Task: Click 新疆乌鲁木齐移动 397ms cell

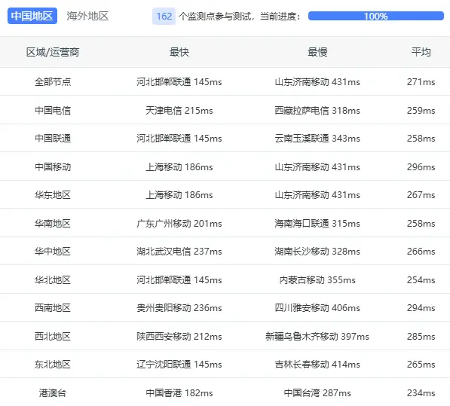Action: coord(317,337)
